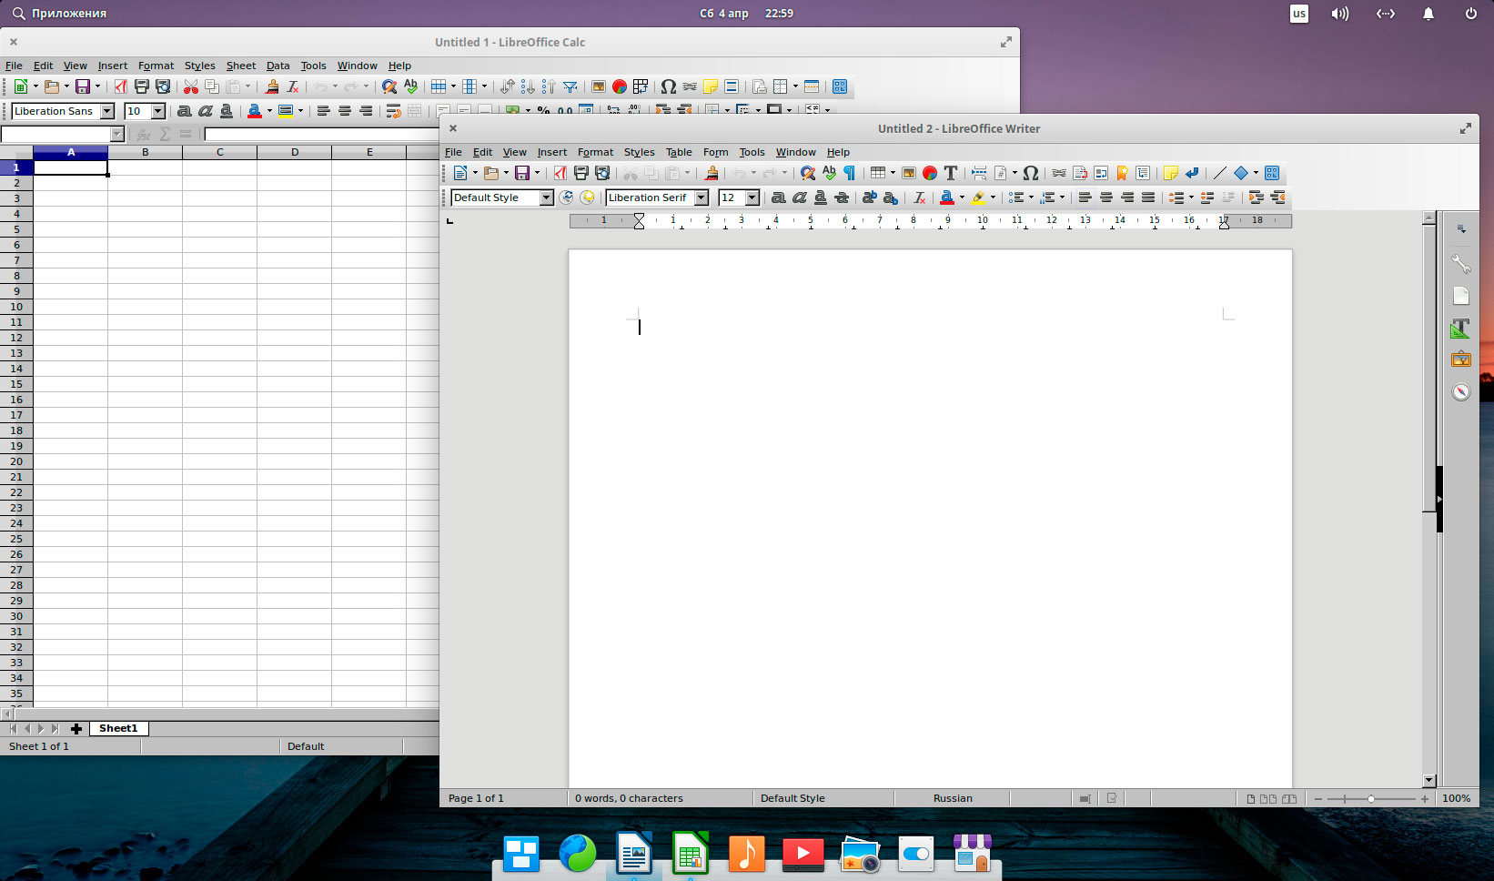Export Writer document as PDF
Image resolution: width=1494 pixels, height=881 pixels.
[560, 173]
